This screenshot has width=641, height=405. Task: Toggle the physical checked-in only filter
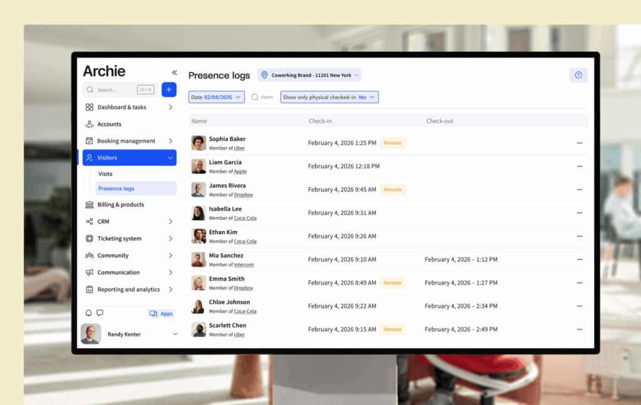click(329, 97)
